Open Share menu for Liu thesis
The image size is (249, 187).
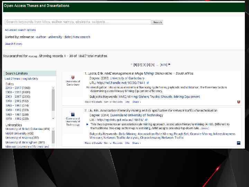[x=136, y=143]
